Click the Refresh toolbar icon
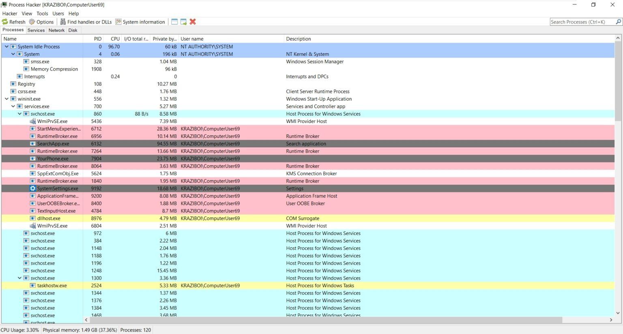 point(5,22)
